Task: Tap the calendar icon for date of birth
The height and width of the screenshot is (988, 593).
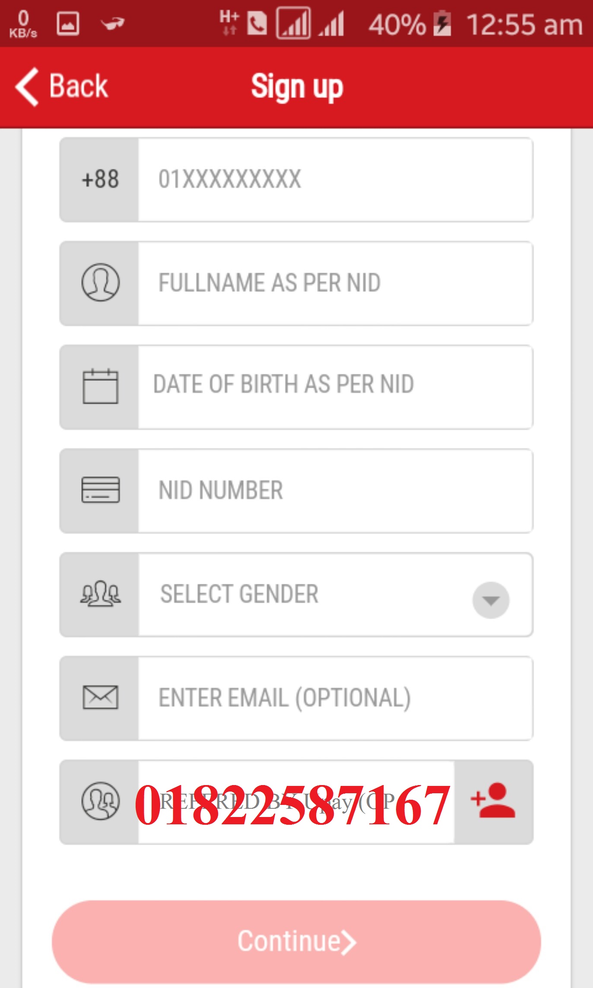Action: tap(100, 386)
